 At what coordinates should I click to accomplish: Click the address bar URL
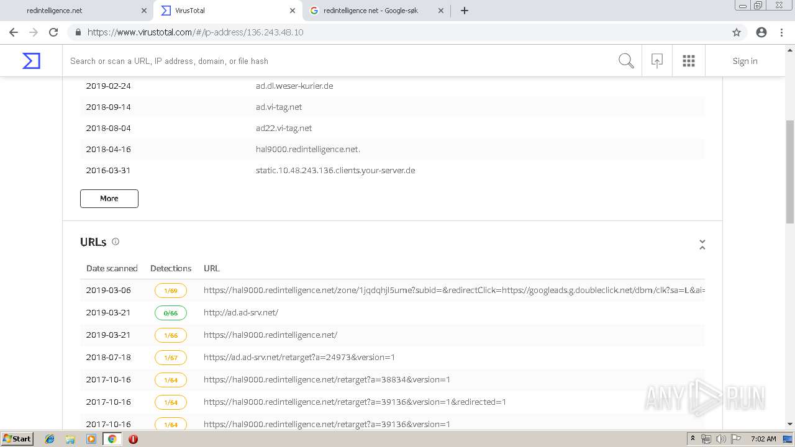coord(195,32)
